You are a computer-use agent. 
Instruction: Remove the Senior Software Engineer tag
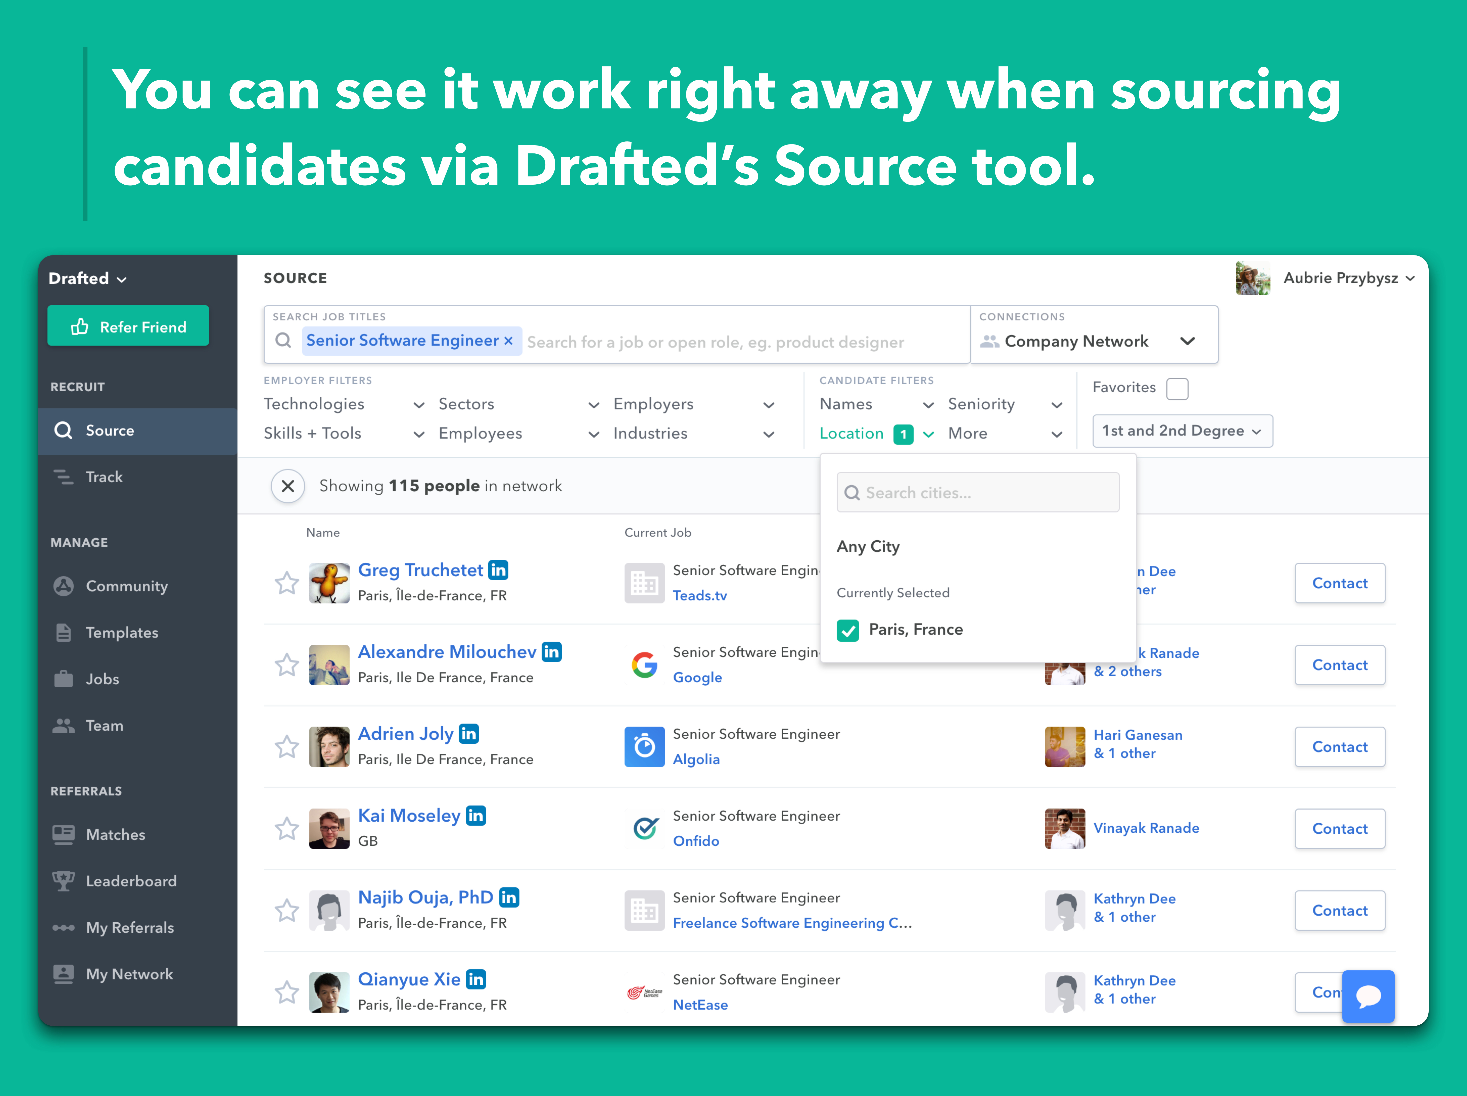tap(509, 341)
